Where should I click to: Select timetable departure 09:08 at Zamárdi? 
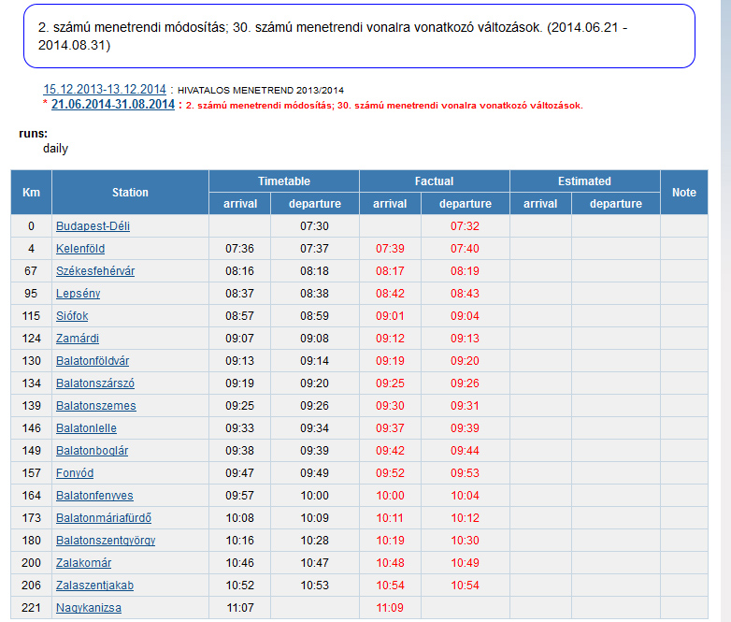314,339
